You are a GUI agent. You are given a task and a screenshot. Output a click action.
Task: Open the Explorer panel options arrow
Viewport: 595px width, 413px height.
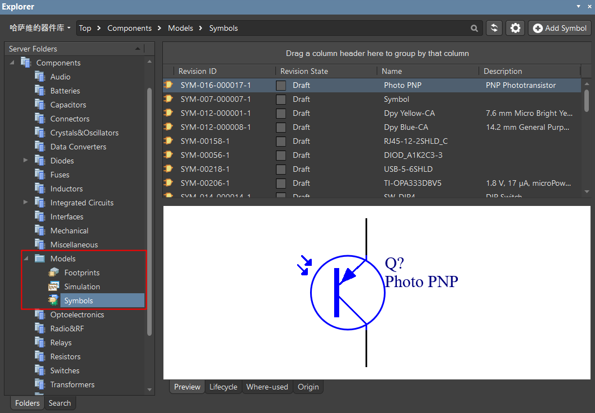click(x=578, y=7)
